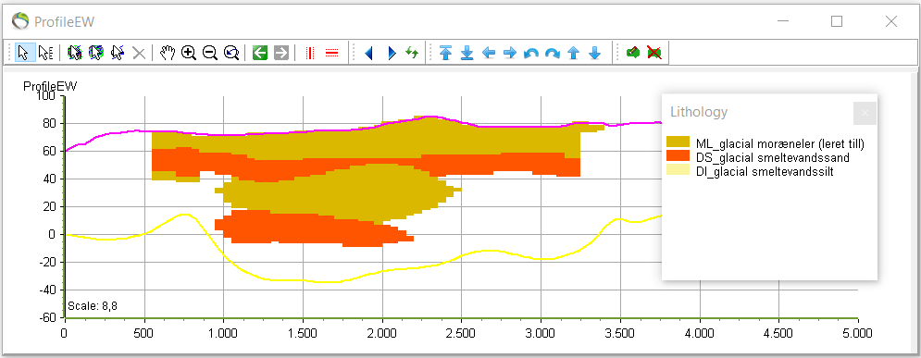Click the light blue up arrow
The height and width of the screenshot is (358, 921).
coord(574,53)
